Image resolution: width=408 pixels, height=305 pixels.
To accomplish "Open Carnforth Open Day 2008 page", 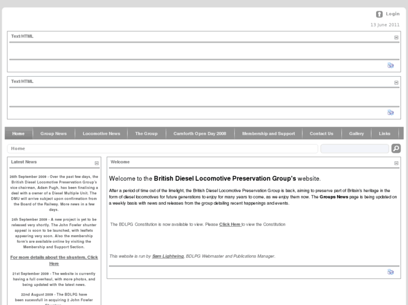I will [x=200, y=133].
